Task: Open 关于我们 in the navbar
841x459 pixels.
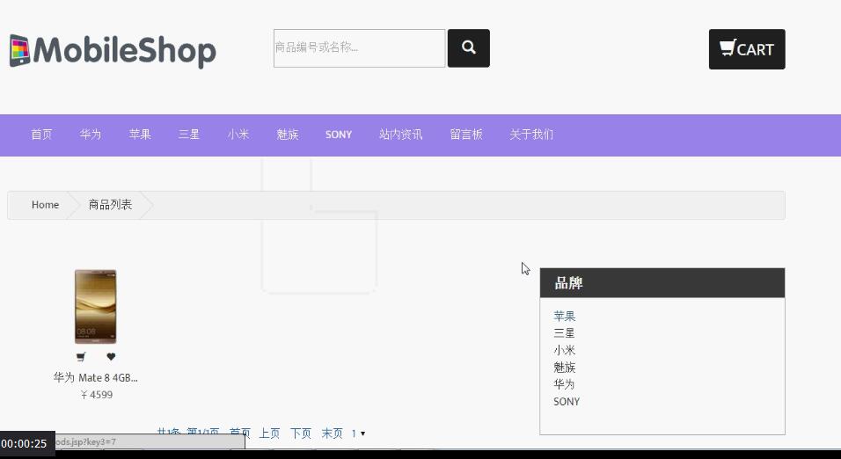Action: click(531, 135)
